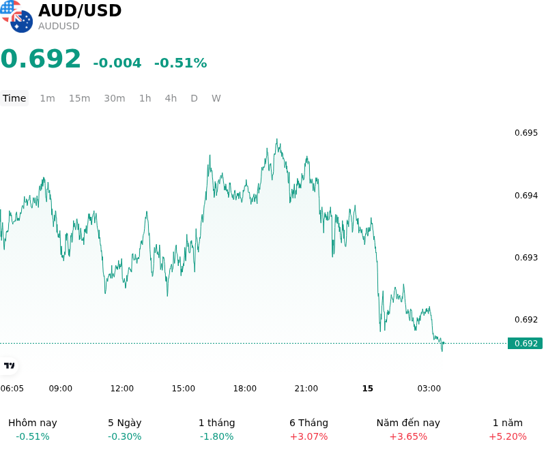546x450 pixels.
Task: Select the D daily interval
Action: [x=195, y=98]
